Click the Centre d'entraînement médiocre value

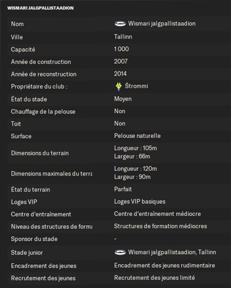pyautogui.click(x=158, y=214)
